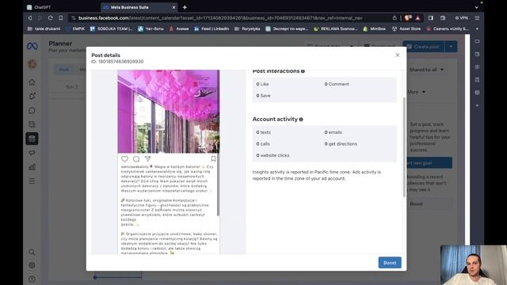This screenshot has width=507, height=285.
Task: Open the Feed | LinkedIn bookmark
Action: 212,28
